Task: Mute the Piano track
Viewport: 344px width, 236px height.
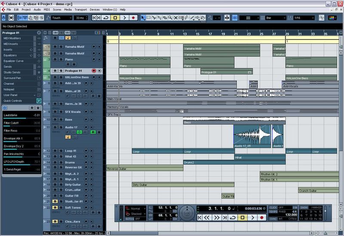Action: pyautogui.click(x=55, y=59)
